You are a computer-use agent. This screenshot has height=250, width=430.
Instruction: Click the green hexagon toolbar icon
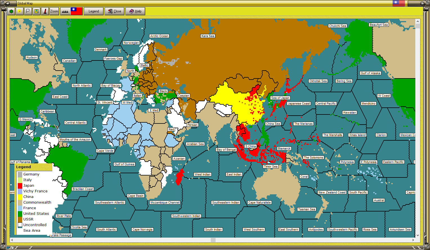(x=12, y=11)
